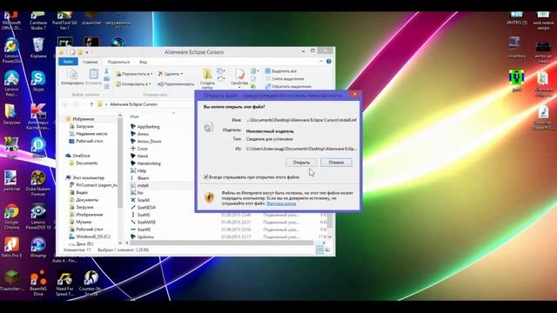Click the Свойства ribbon icon
Image resolution: width=557 pixels, height=313 pixels.
[x=239, y=78]
